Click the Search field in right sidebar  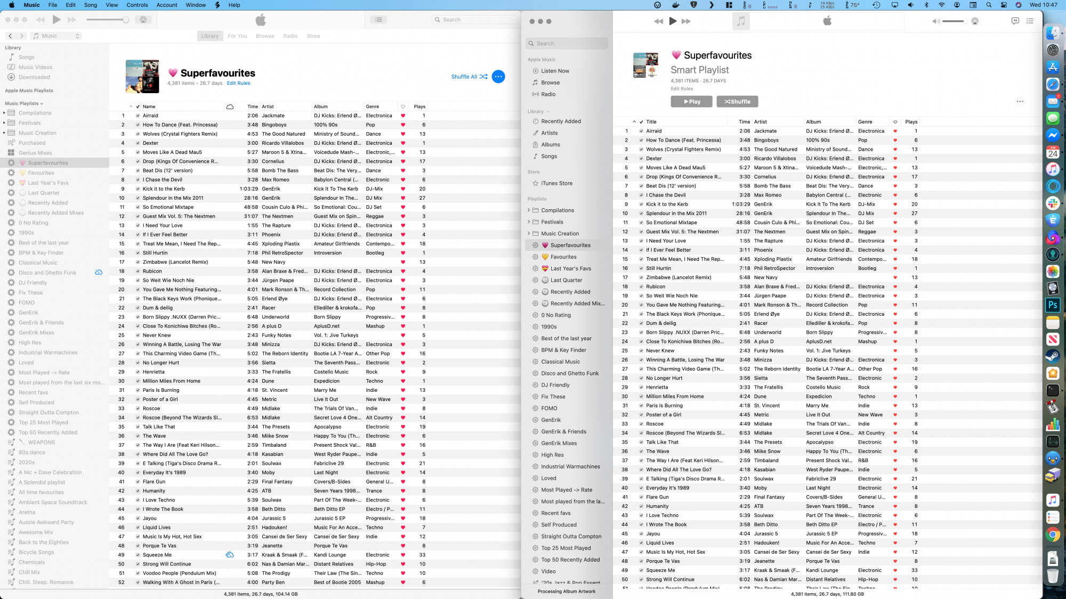point(567,44)
